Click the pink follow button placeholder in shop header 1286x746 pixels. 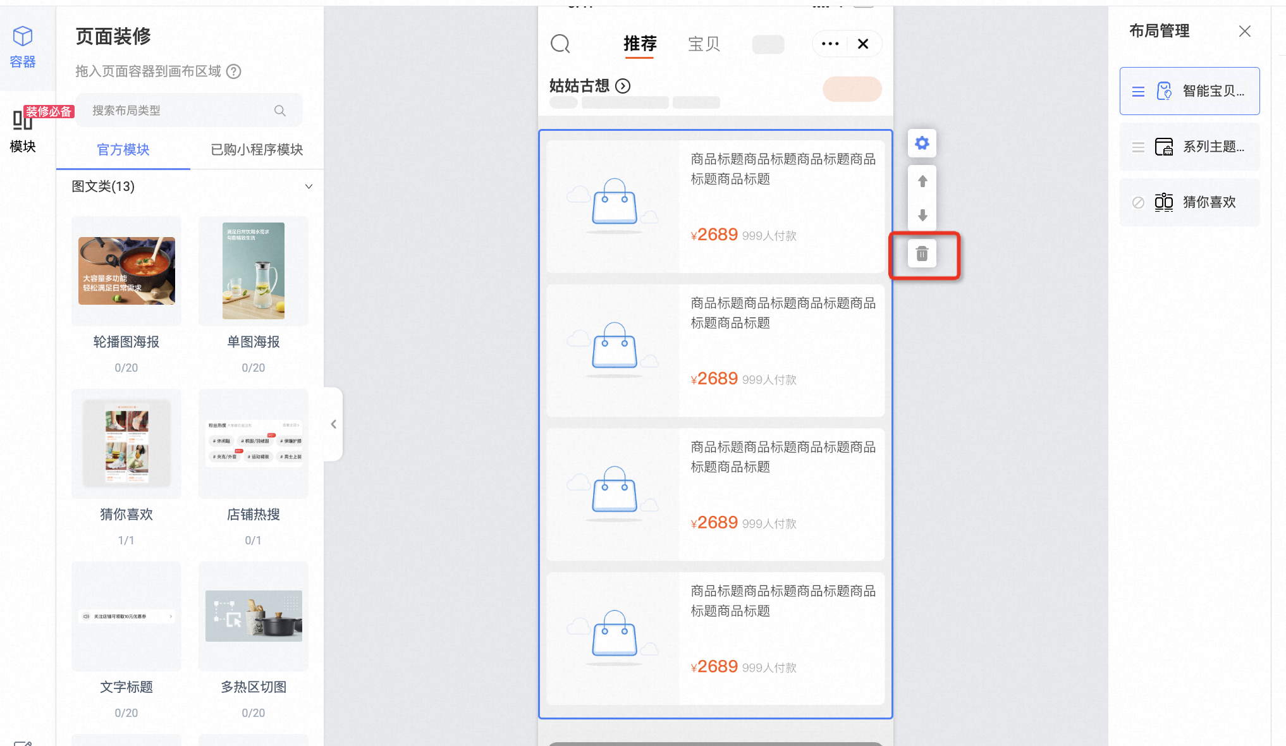pos(852,89)
